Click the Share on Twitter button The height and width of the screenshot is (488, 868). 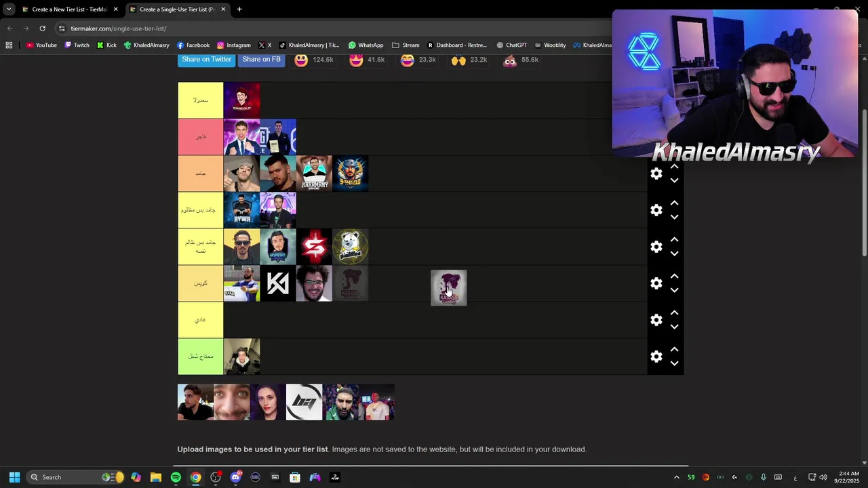click(206, 60)
